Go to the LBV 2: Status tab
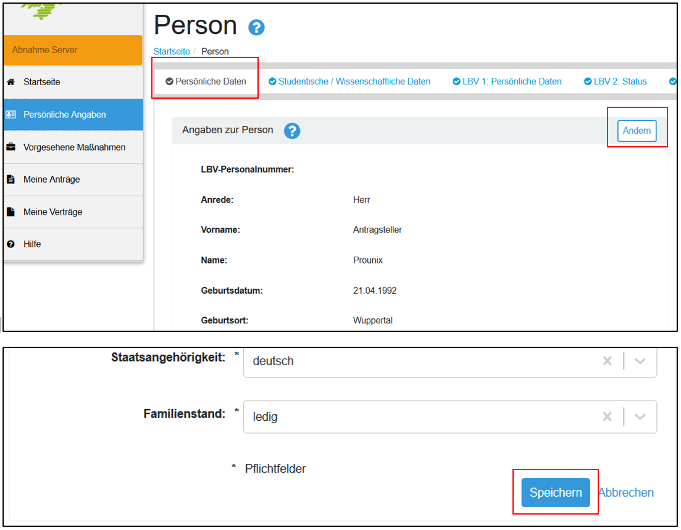 [616, 81]
